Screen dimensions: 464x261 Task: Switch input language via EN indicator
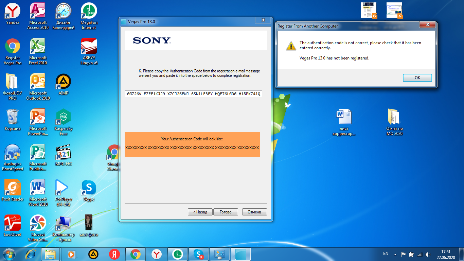point(386,254)
